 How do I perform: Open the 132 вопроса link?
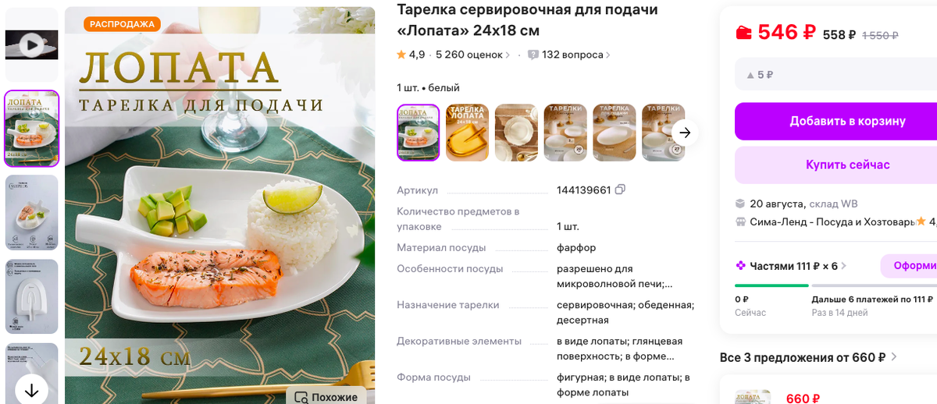[572, 55]
